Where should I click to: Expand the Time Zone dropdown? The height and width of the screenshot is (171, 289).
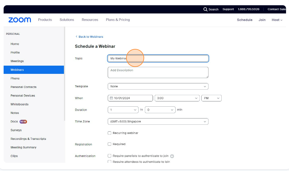158,121
